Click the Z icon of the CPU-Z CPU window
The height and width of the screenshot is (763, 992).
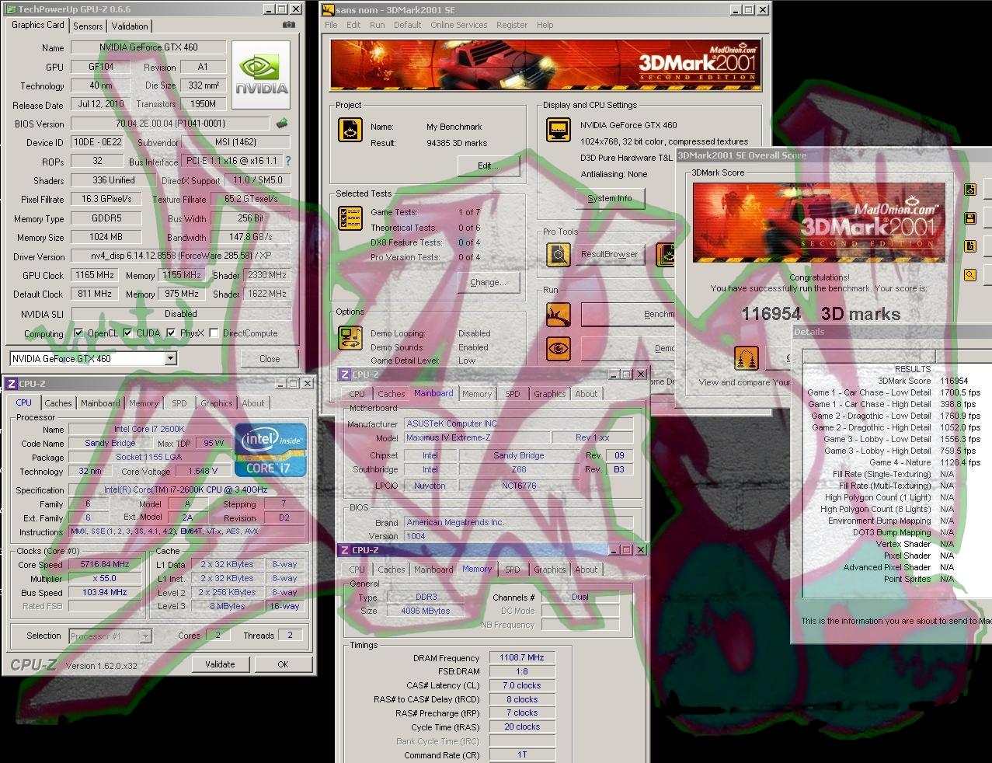(12, 384)
